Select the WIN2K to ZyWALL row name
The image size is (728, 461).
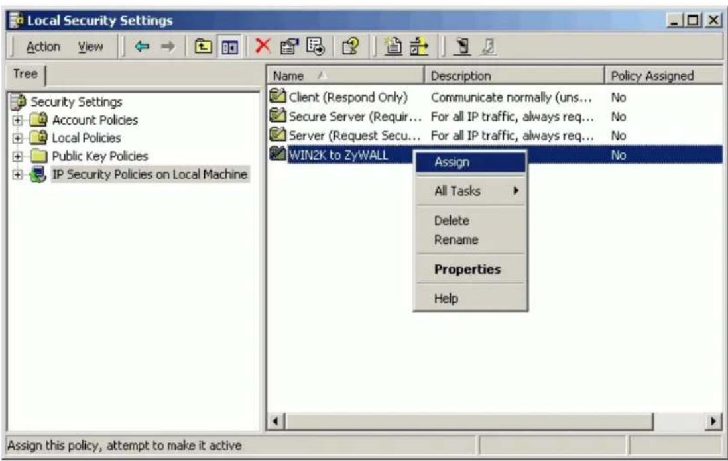point(338,155)
